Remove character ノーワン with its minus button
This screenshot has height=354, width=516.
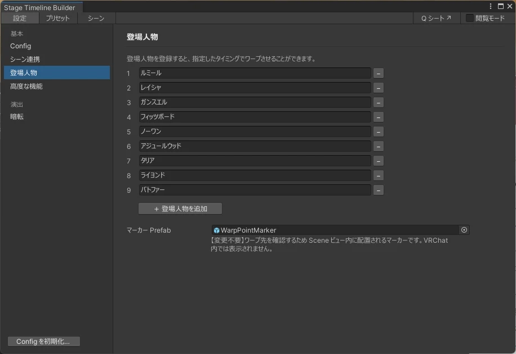point(379,131)
